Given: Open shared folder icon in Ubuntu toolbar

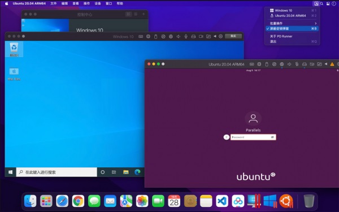Looking at the screenshot, I should (319, 64).
